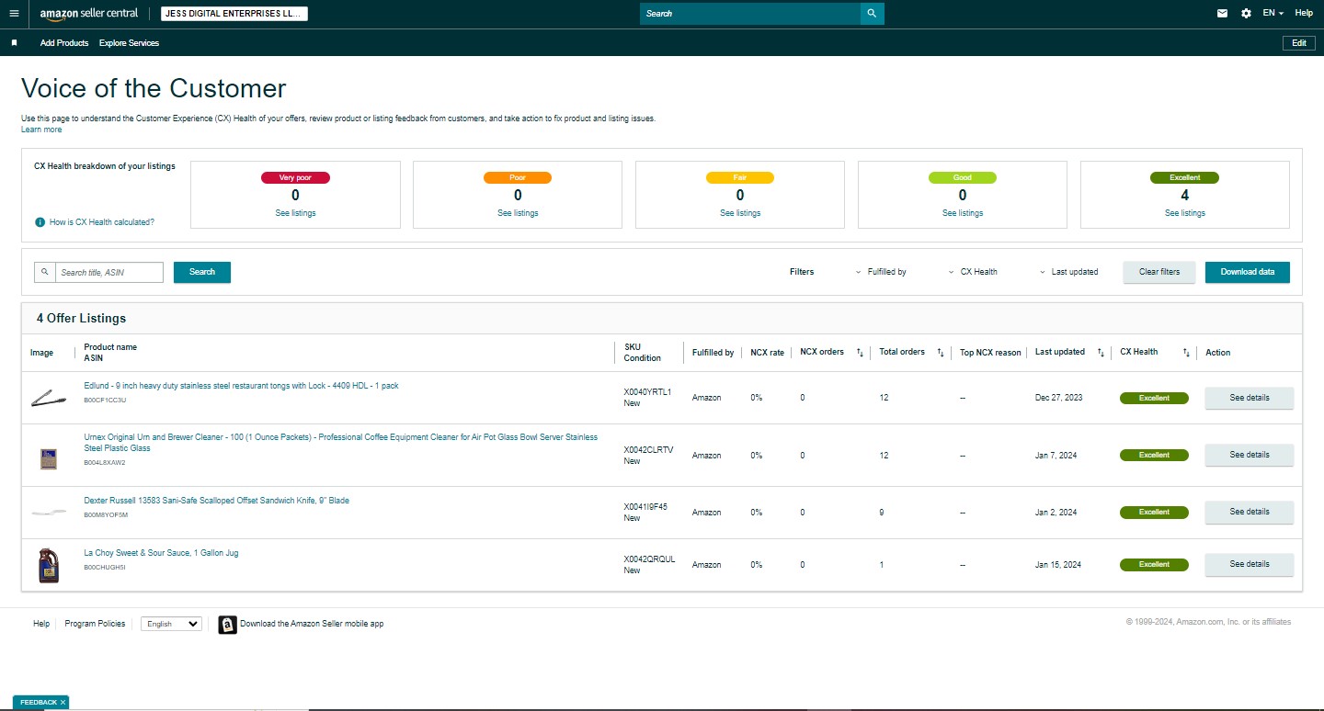Open the hamburger navigation menu
Image resolution: width=1324 pixels, height=711 pixels.
click(x=14, y=13)
